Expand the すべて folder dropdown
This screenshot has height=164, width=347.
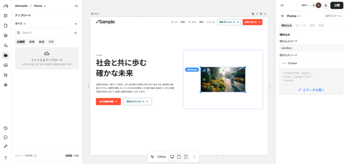(20, 24)
